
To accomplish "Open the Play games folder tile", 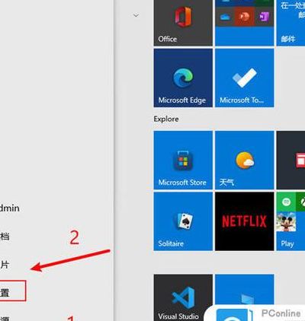I will coord(291,221).
